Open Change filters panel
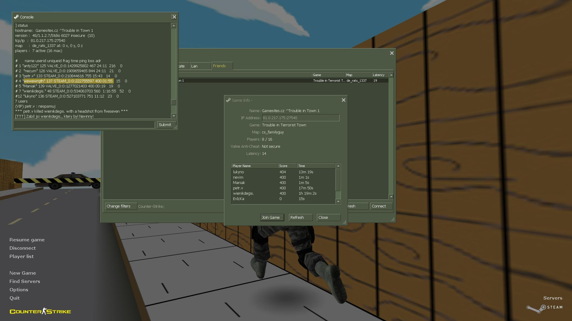572x321 pixels. click(120, 206)
